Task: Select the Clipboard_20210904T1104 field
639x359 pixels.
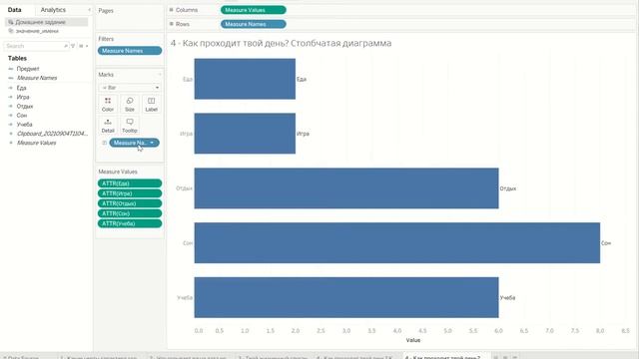Action: point(52,134)
